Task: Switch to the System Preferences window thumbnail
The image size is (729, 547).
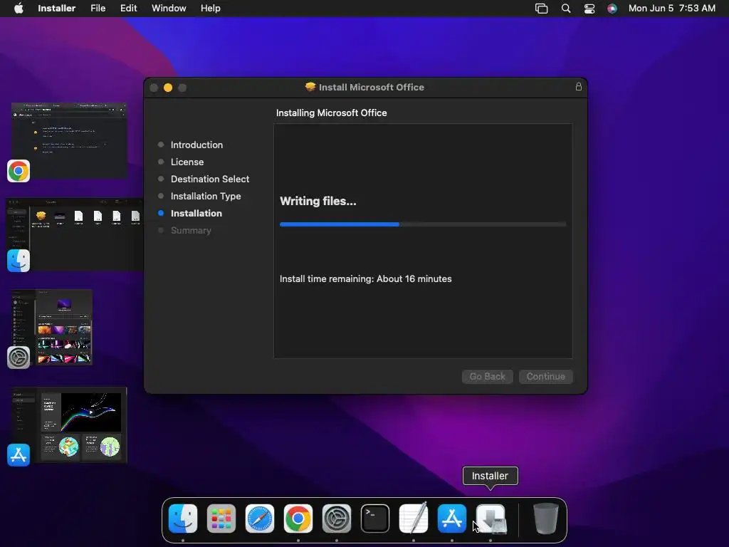Action: coord(51,328)
